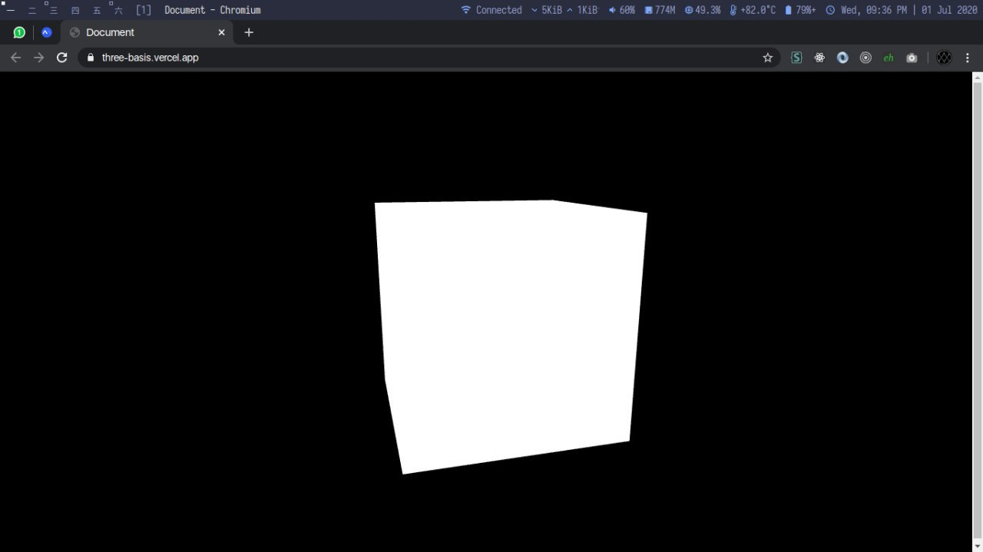This screenshot has height=552, width=983.
Task: Reload the three-basis.vercel.app page
Action: point(61,57)
